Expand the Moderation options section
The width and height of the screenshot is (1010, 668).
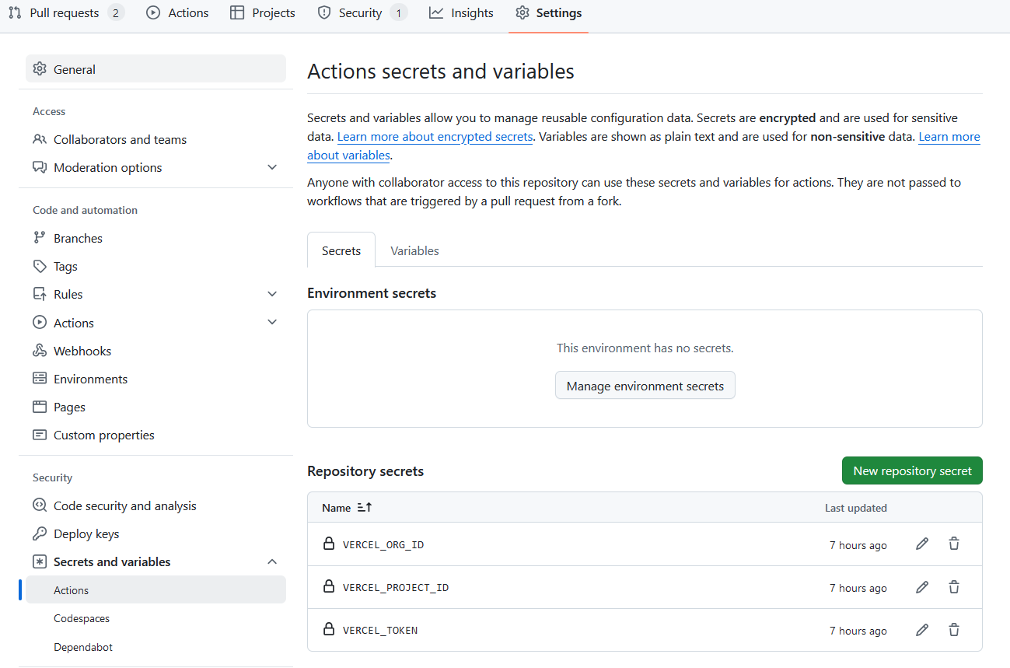[x=272, y=167]
